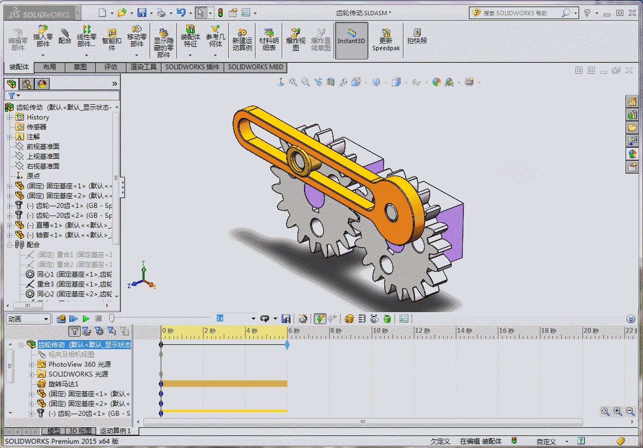Click the green Play button
Image resolution: width=643 pixels, height=448 pixels.
pyautogui.click(x=86, y=319)
